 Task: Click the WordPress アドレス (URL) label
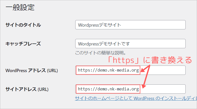[32, 71]
